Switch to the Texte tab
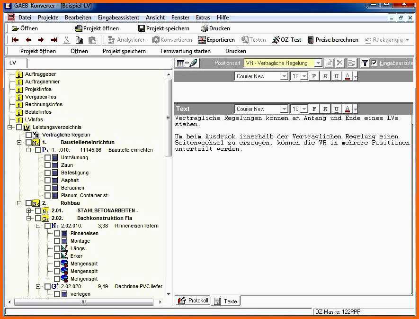This screenshot has height=319, width=419. 226,301
